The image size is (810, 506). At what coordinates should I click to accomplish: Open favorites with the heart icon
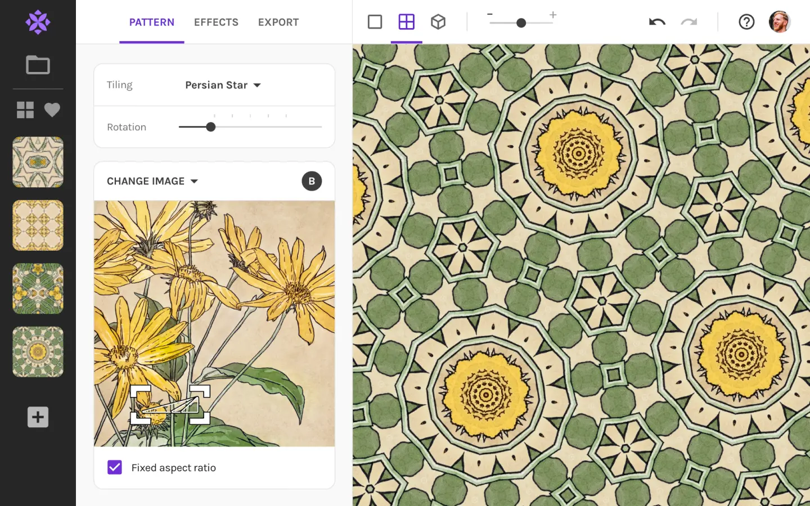[x=52, y=110]
